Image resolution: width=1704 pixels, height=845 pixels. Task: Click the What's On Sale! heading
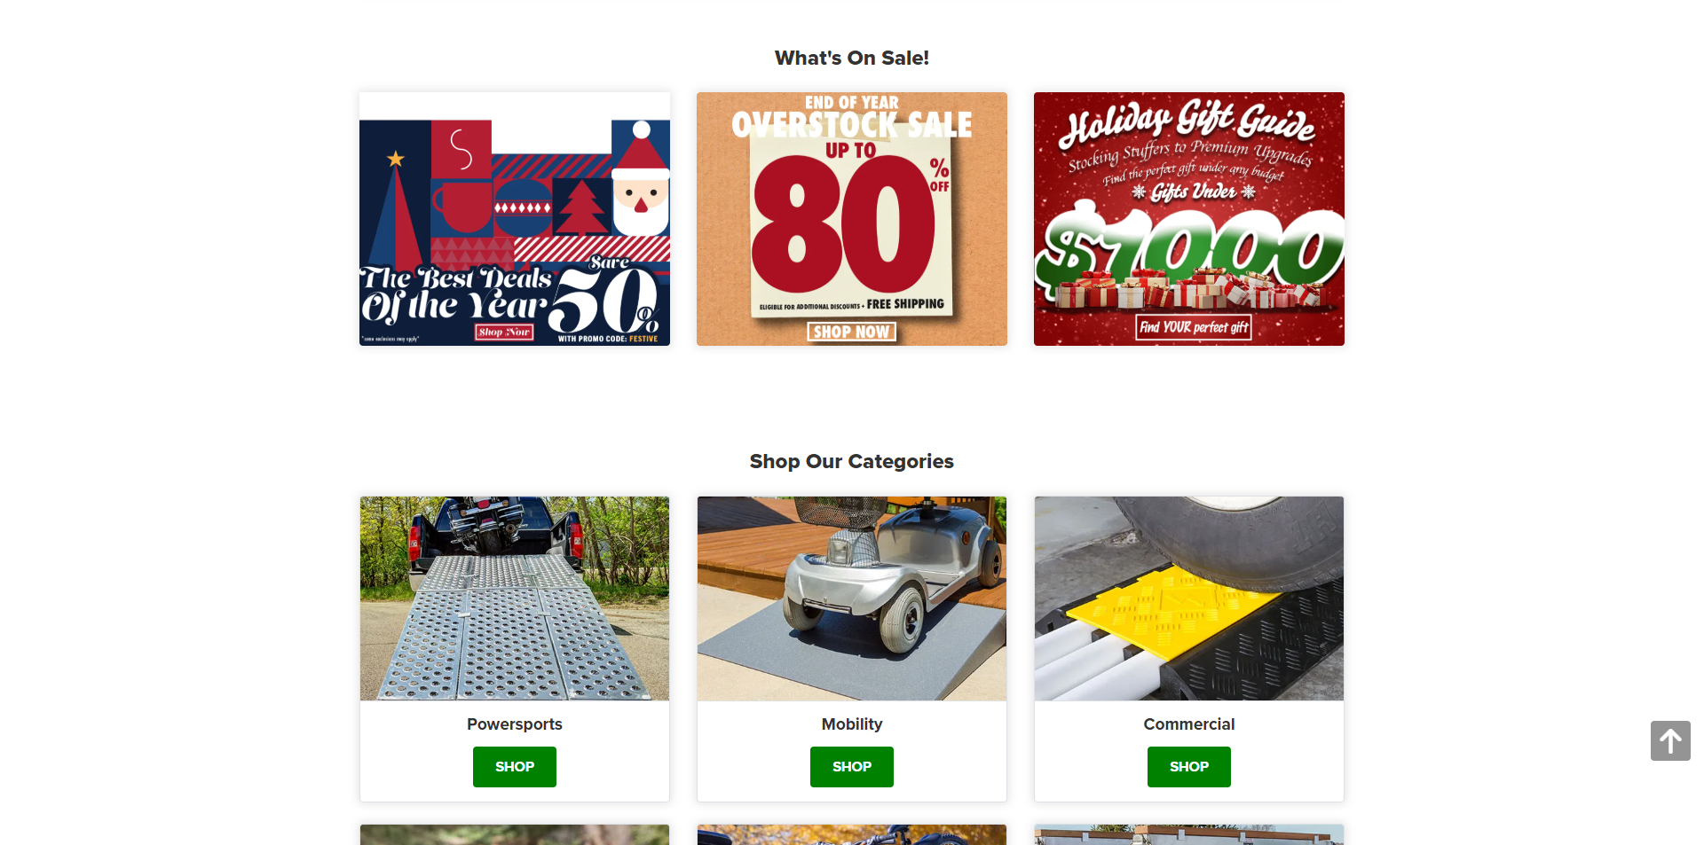852,58
